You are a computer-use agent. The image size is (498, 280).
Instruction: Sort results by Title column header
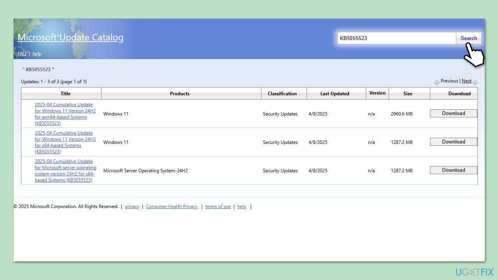coord(65,94)
